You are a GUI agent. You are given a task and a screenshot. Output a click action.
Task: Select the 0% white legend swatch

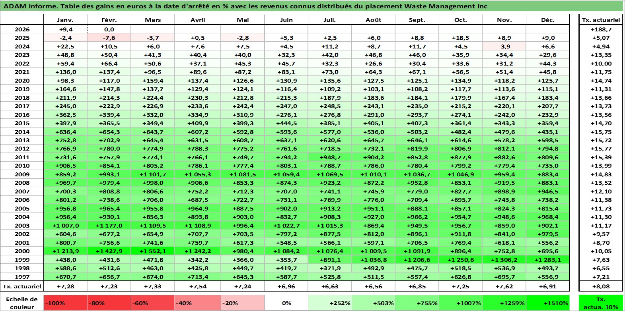286,303
